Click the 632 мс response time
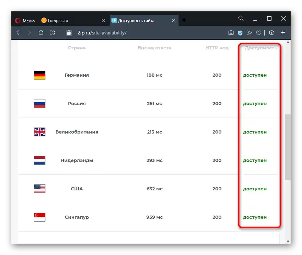 pos(154,189)
